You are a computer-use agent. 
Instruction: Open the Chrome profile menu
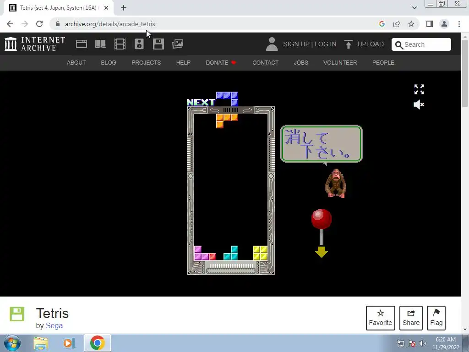click(444, 24)
